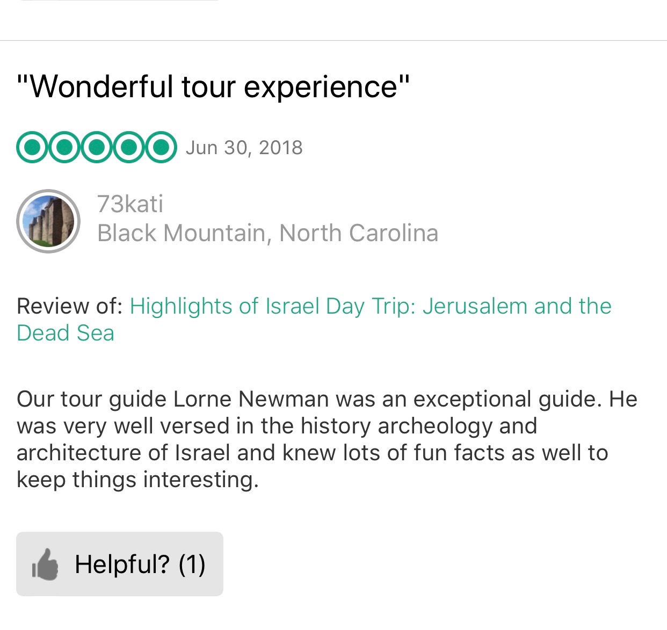Image resolution: width=667 pixels, height=630 pixels.
Task: Open the Highlights of Israel Day Trip link
Action: (x=370, y=306)
